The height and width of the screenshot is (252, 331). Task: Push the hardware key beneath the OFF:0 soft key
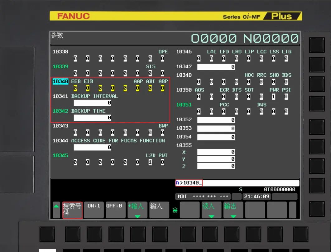pyautogui.click(x=116, y=234)
